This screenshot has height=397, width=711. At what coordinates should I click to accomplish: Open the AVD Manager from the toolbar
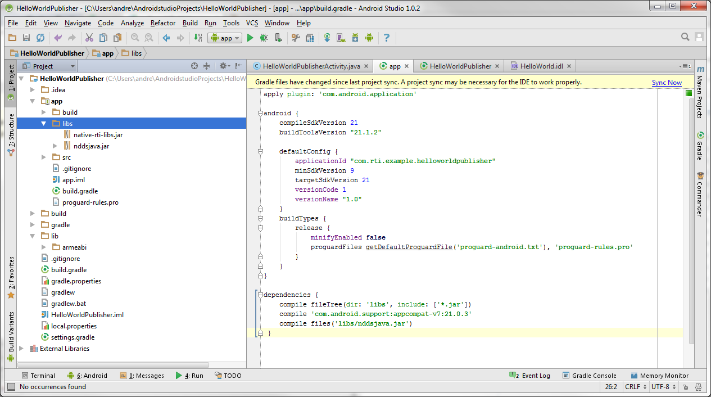pos(341,38)
